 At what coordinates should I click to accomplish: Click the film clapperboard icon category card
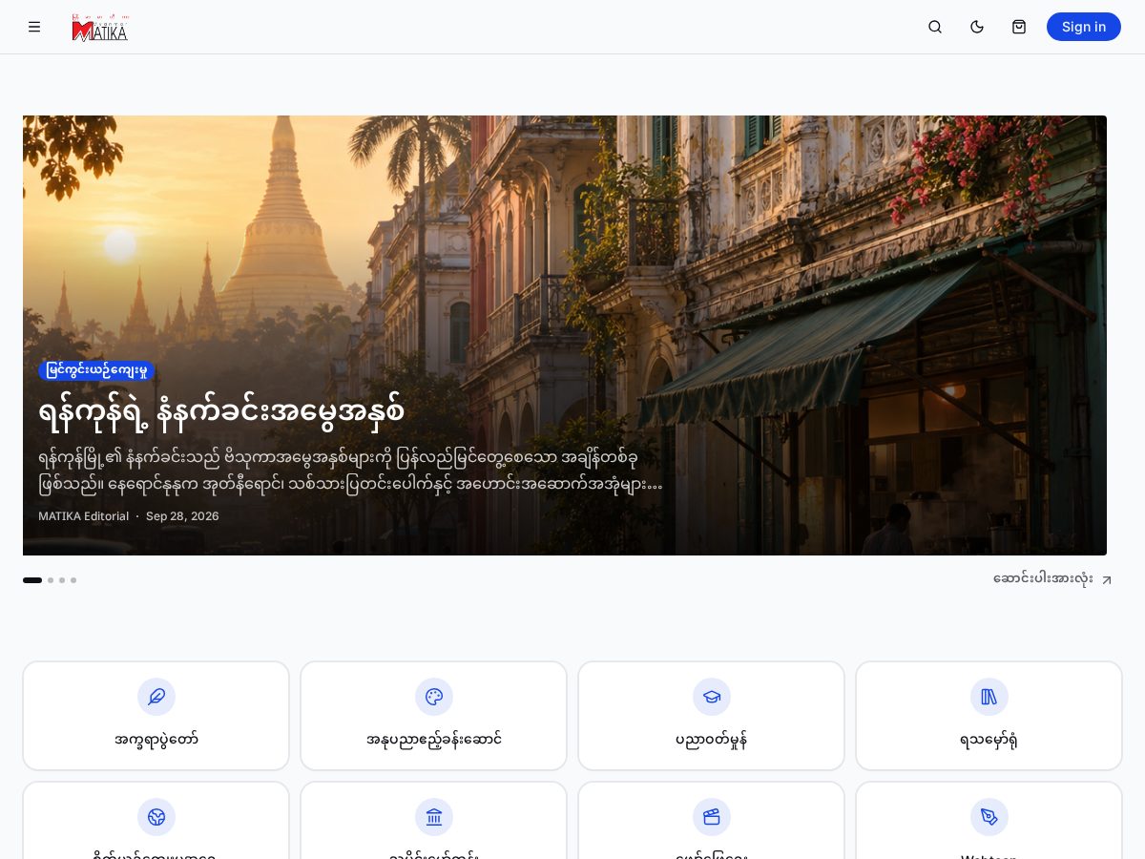click(x=712, y=820)
